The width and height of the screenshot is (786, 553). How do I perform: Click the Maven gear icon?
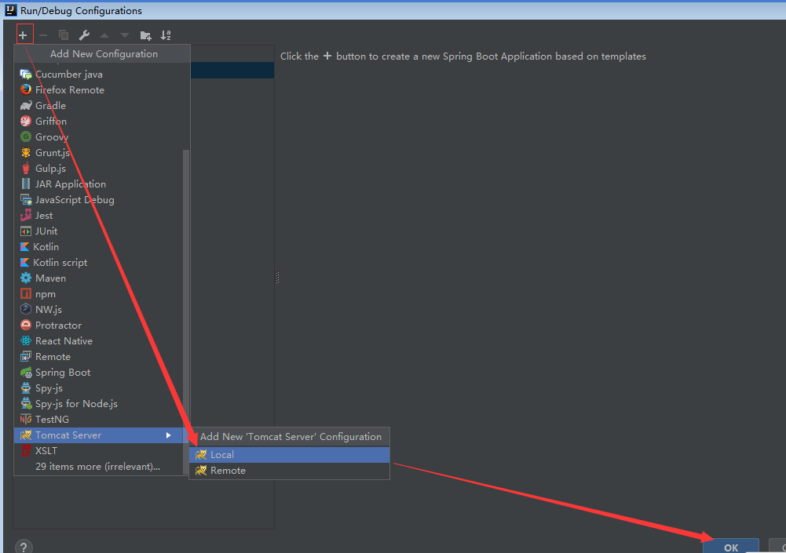(x=26, y=278)
